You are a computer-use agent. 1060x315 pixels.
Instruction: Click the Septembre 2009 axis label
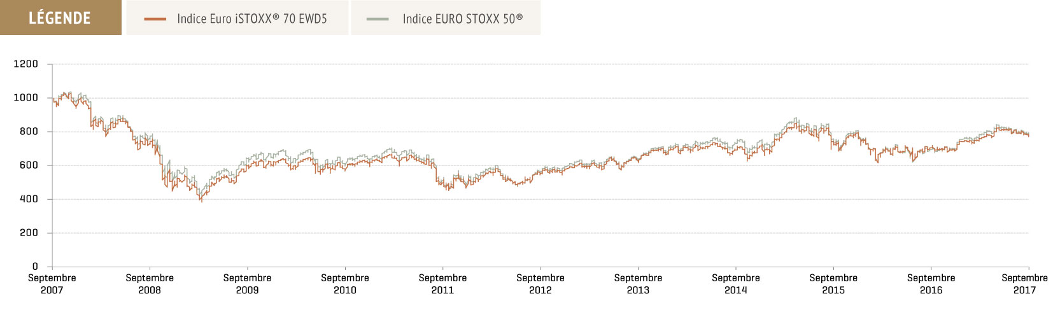click(248, 284)
